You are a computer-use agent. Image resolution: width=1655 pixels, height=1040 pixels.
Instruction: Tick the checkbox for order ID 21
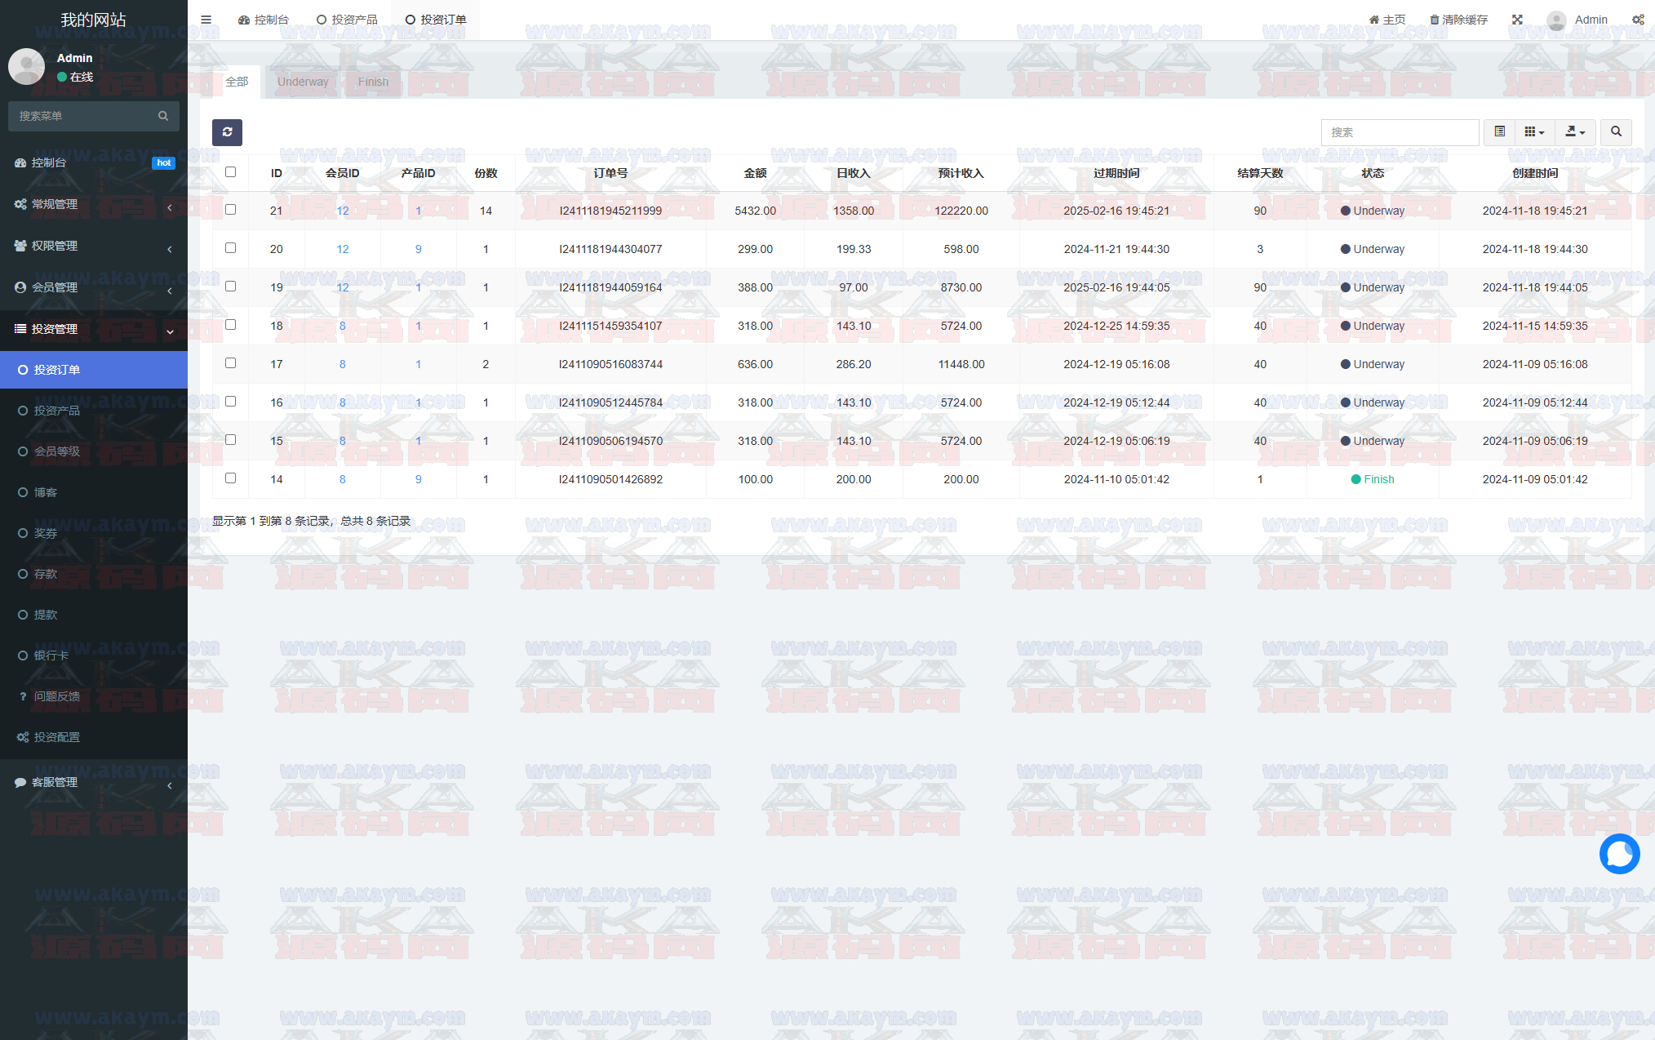click(230, 210)
